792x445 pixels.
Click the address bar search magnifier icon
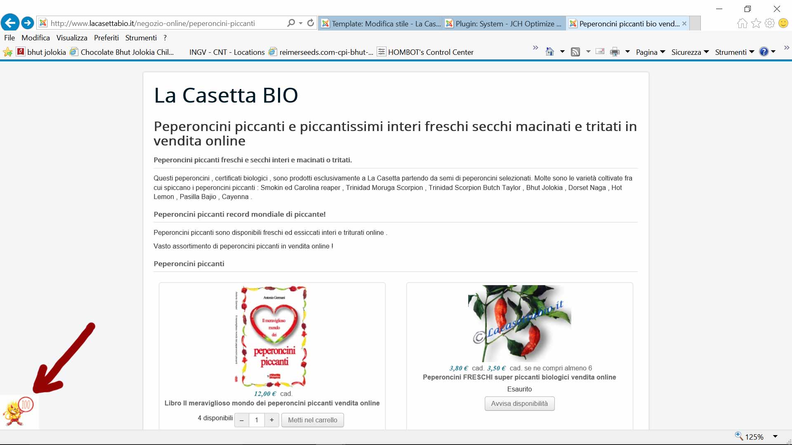[x=291, y=23]
